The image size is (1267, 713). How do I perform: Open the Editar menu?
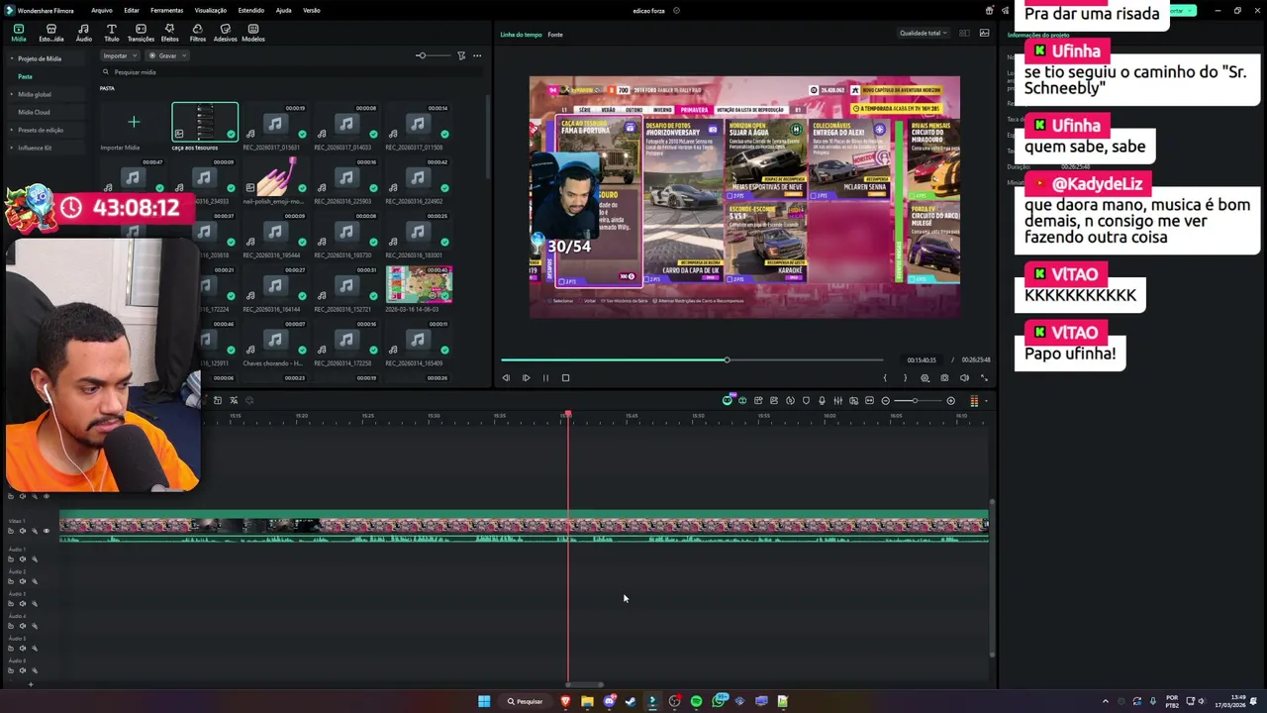click(x=131, y=10)
